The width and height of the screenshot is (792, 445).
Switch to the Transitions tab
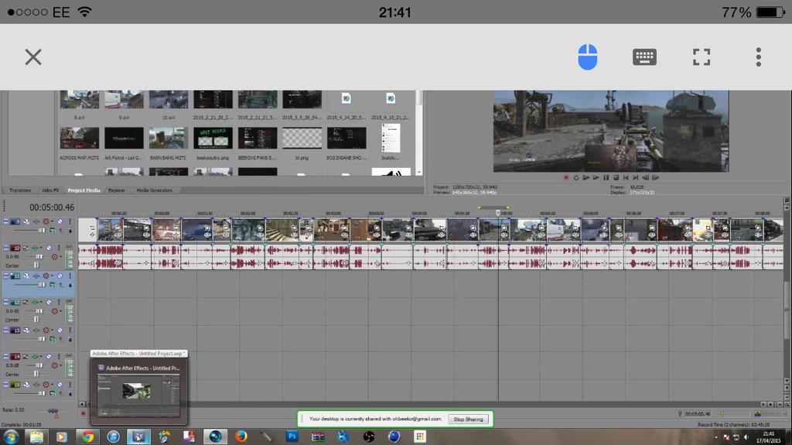tap(20, 190)
